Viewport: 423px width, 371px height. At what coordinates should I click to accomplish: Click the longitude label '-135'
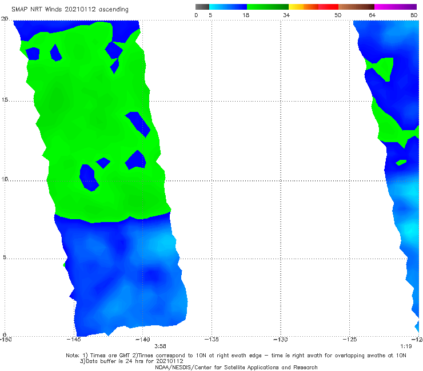tap(212, 339)
